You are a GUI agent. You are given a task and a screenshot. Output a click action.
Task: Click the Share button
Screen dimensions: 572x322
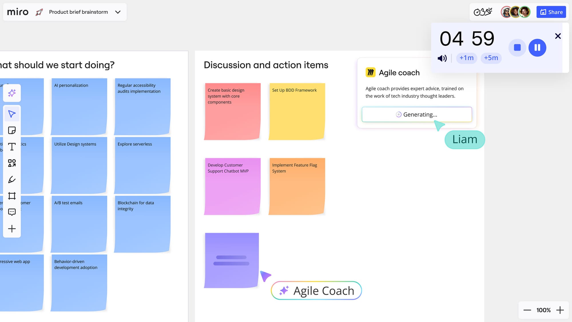[x=551, y=12]
